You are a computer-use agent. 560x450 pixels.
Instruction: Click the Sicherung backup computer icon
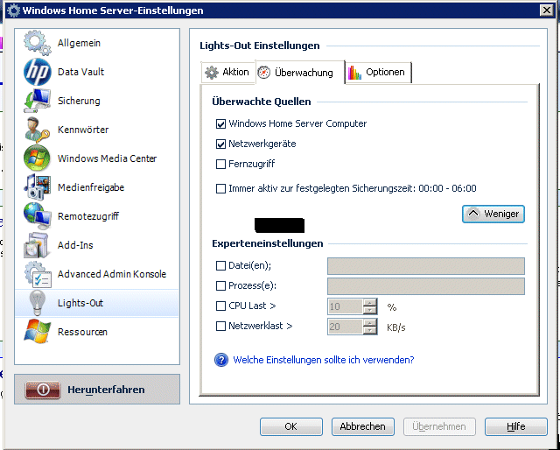[x=37, y=101]
